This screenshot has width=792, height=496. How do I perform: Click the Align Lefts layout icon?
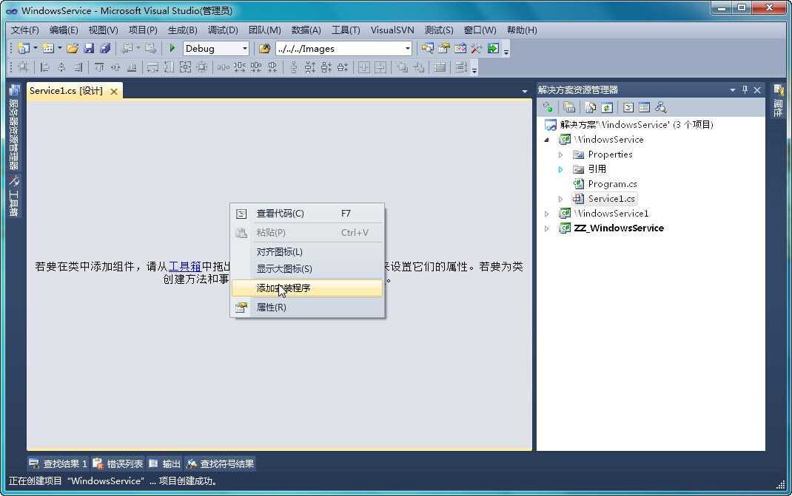tap(45, 67)
